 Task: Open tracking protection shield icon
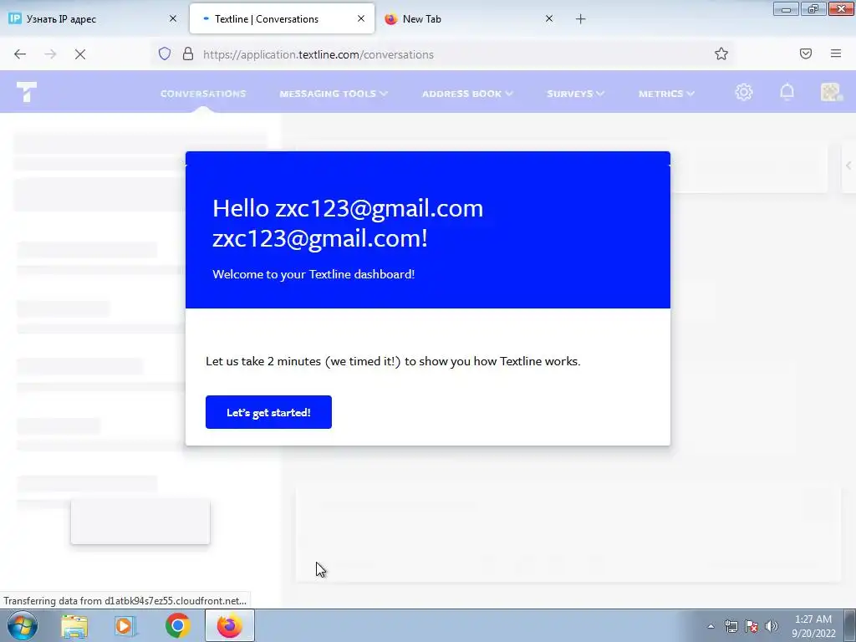165,53
